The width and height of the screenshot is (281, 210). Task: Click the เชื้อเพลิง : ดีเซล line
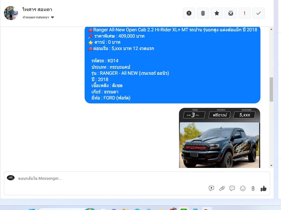click(107, 86)
